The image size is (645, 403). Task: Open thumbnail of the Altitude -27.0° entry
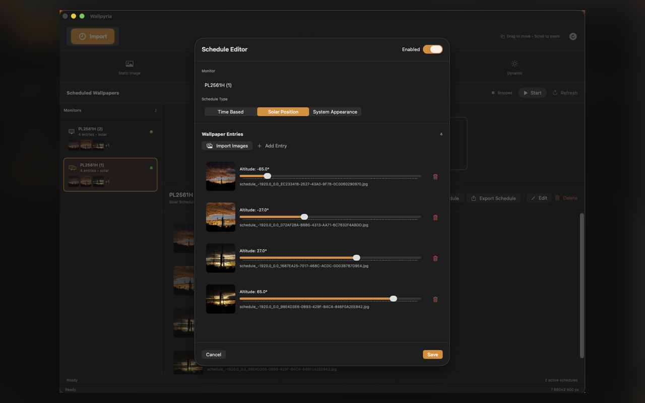221,217
